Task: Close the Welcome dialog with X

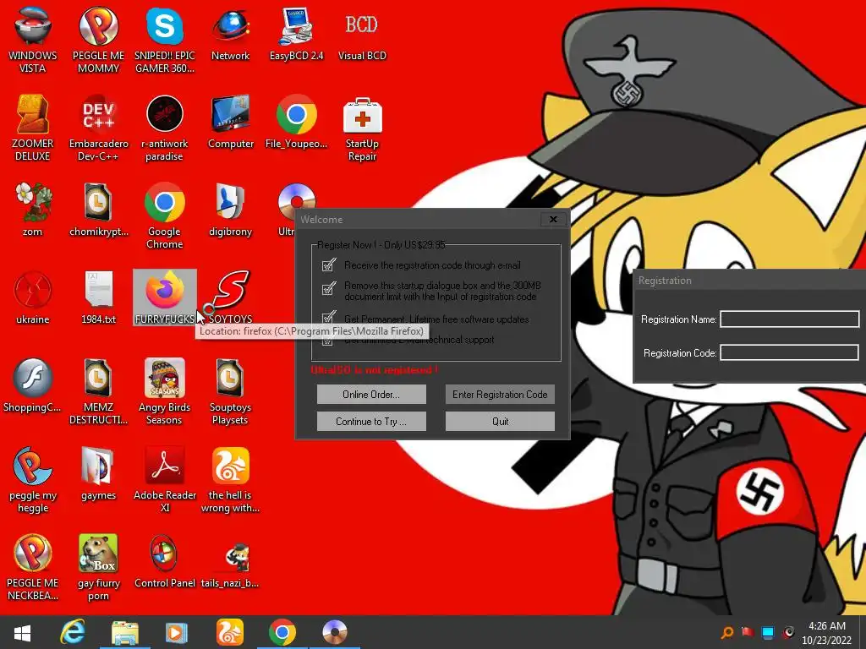Action: (553, 219)
